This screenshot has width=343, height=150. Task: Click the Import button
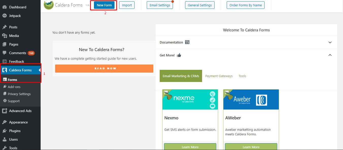coord(127,5)
